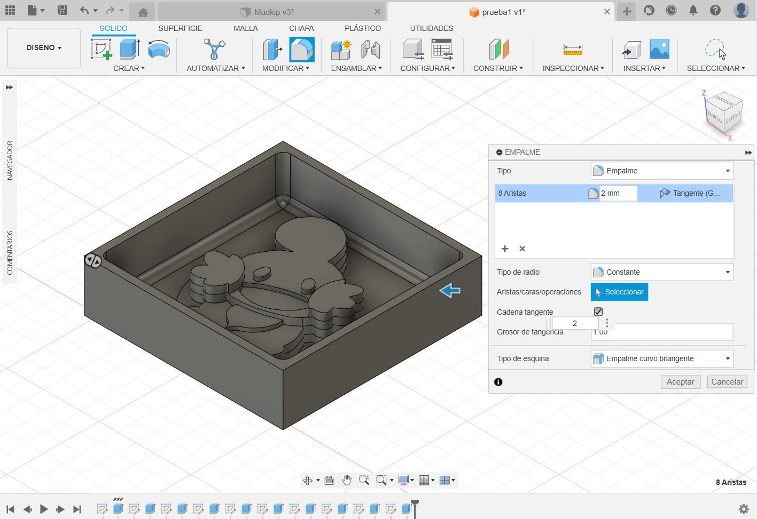Activate the Orbit navigation tool
The height and width of the screenshot is (519, 757).
coord(307,480)
